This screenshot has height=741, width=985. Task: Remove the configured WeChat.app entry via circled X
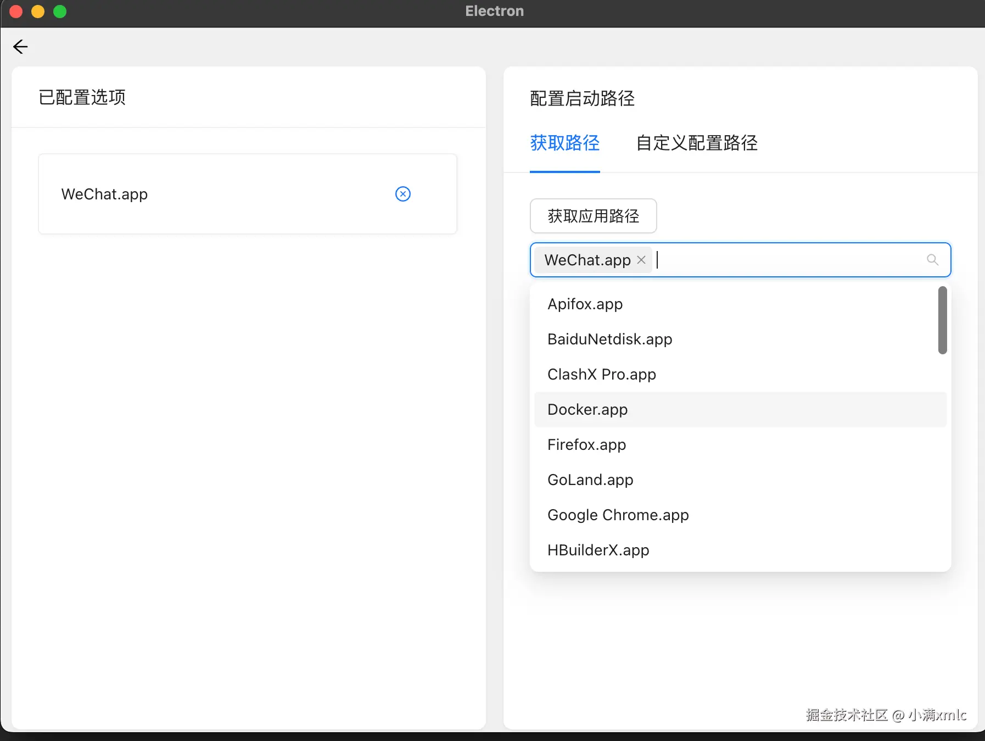(403, 194)
